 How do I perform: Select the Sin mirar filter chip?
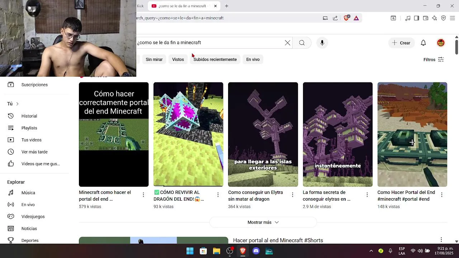[154, 59]
